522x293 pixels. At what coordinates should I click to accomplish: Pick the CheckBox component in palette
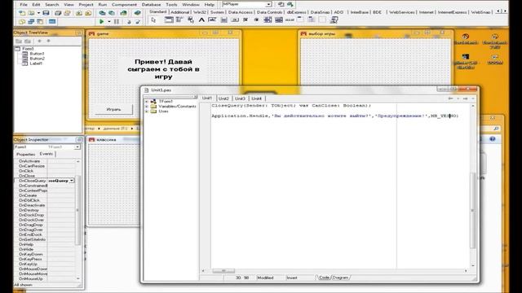point(246,20)
